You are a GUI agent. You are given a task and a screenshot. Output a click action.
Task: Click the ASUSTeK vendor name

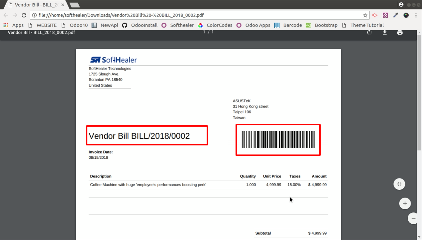tap(242, 101)
